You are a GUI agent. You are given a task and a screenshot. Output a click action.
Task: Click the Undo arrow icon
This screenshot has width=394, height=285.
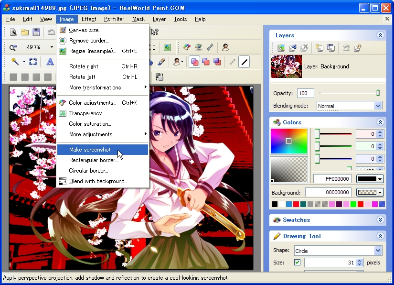(51, 32)
